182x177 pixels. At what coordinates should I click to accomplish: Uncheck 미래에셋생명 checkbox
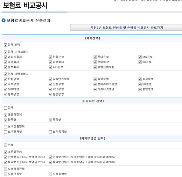point(95,89)
